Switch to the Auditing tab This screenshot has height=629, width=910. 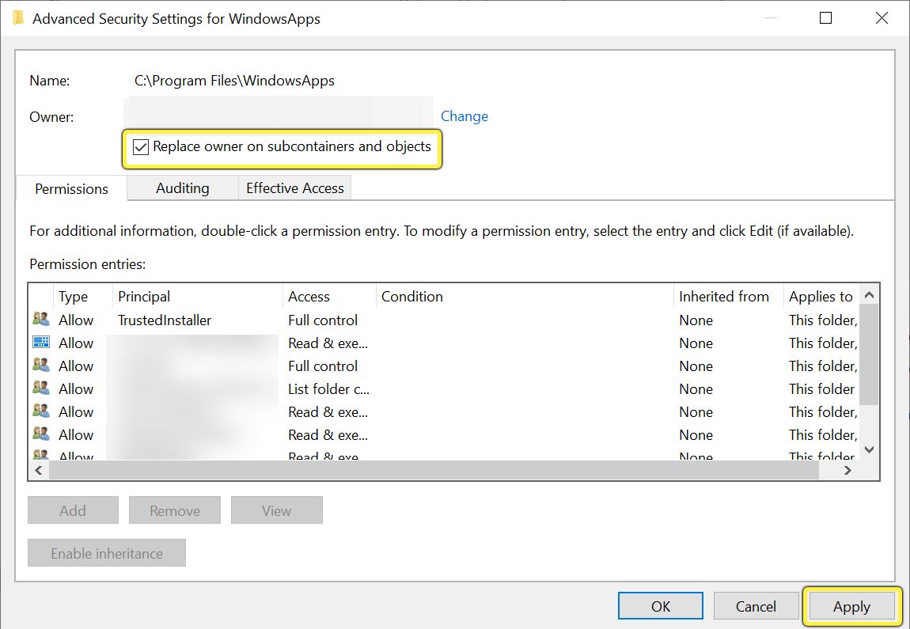[x=183, y=188]
